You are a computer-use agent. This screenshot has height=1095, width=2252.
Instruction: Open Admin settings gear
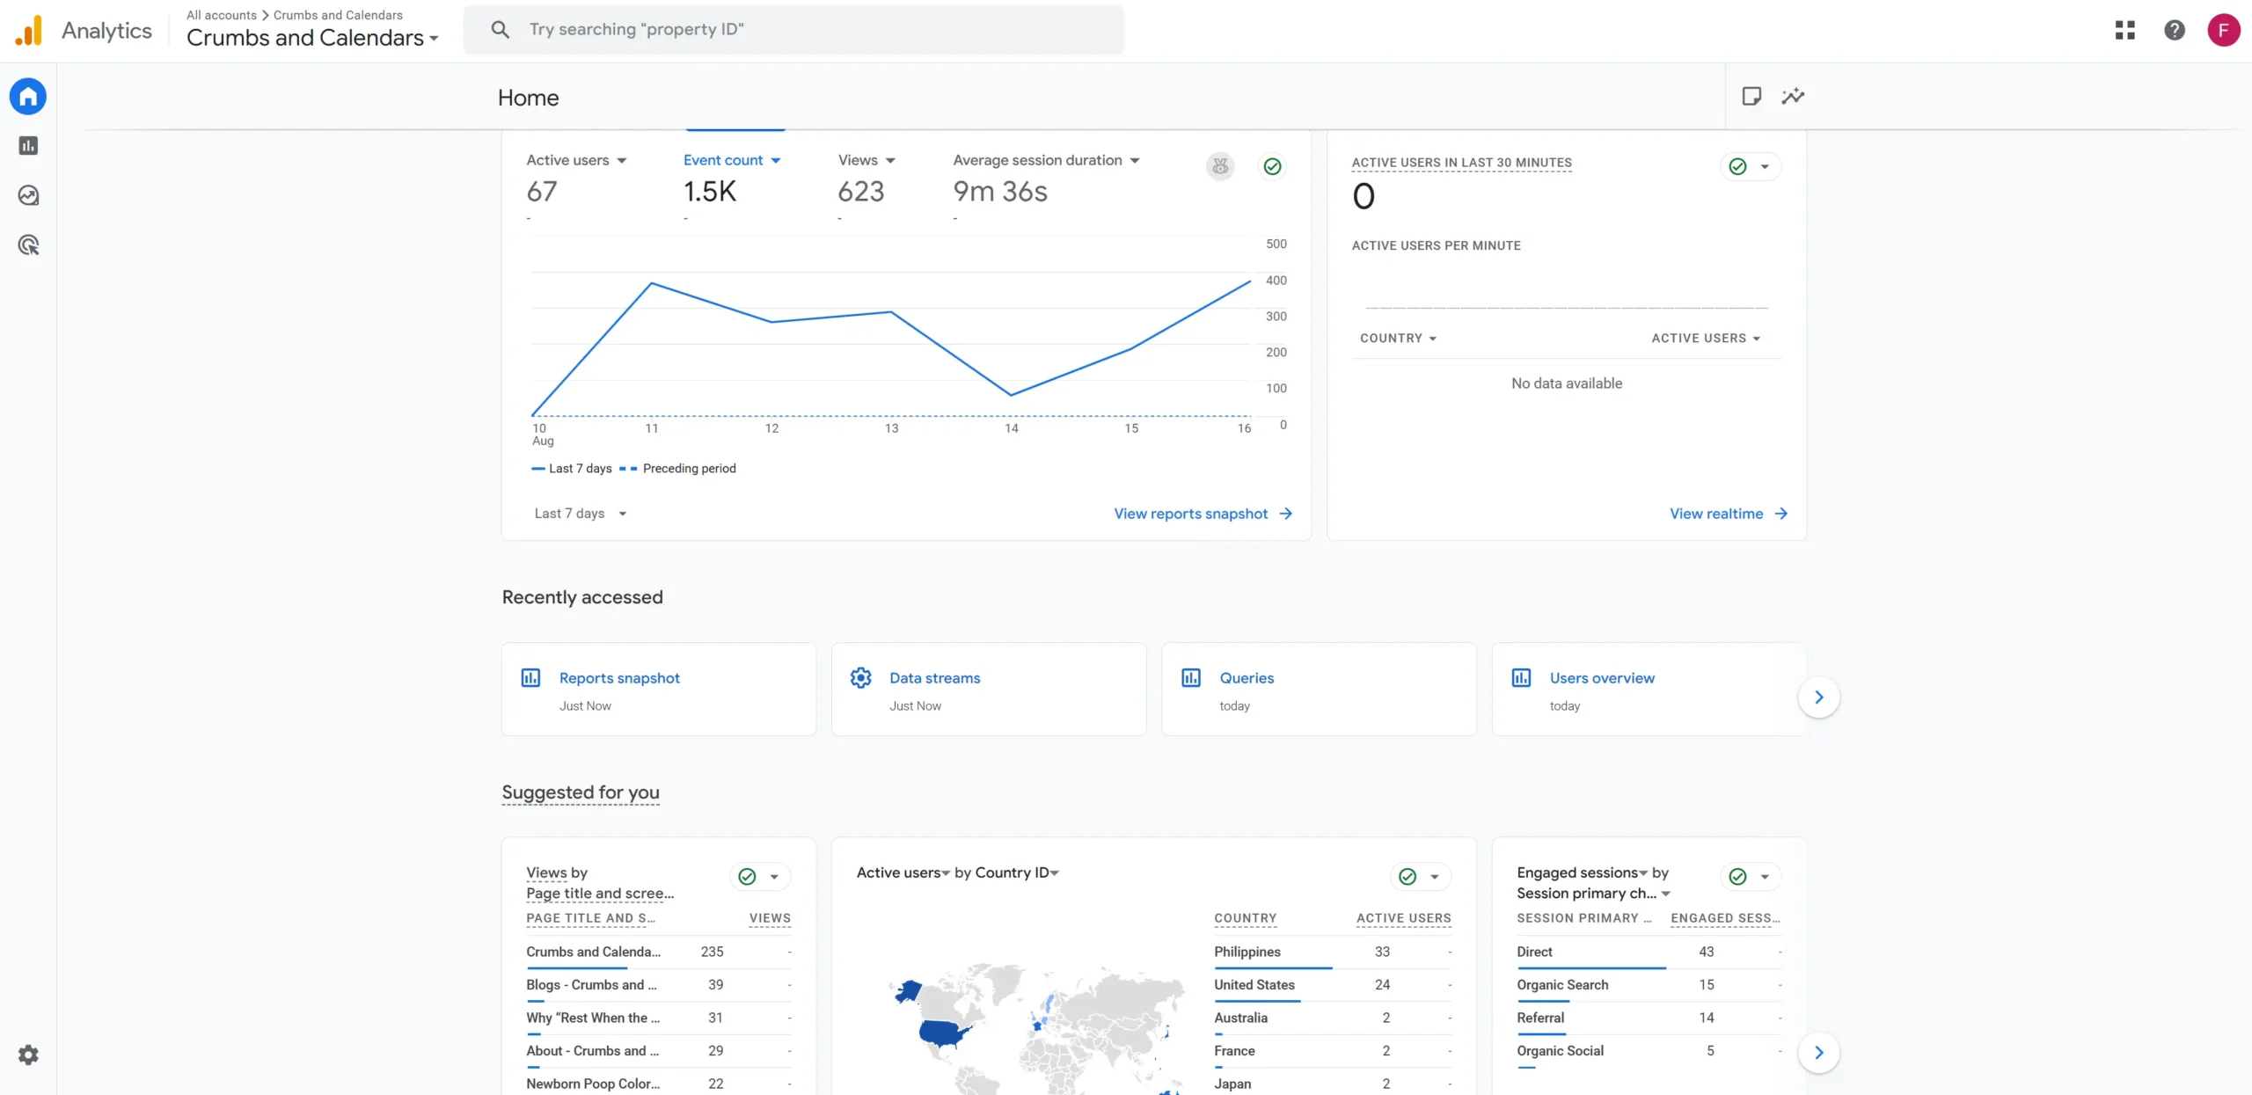tap(28, 1055)
